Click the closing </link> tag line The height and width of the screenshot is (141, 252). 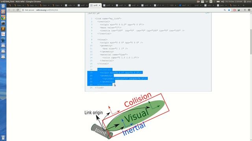click(99, 88)
